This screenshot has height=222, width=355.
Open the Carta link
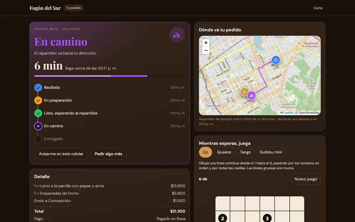point(318,8)
